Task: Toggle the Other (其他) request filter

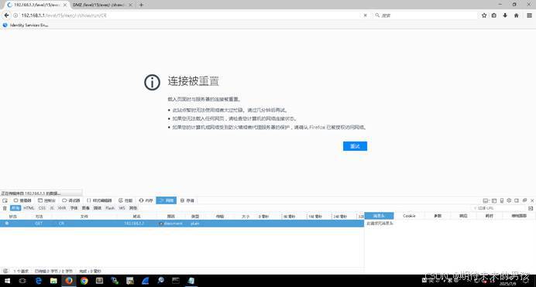Action: 133,208
